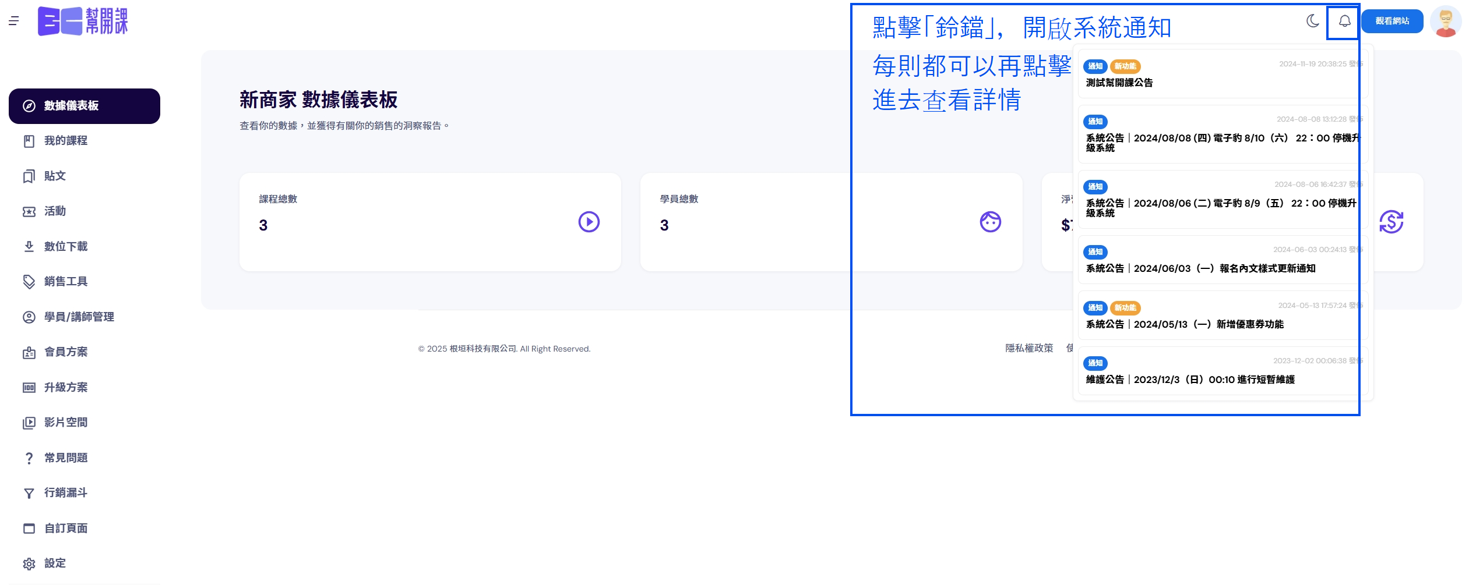The image size is (1476, 585).
Task: Toggle dark mode with moon icon
Action: click(x=1312, y=22)
